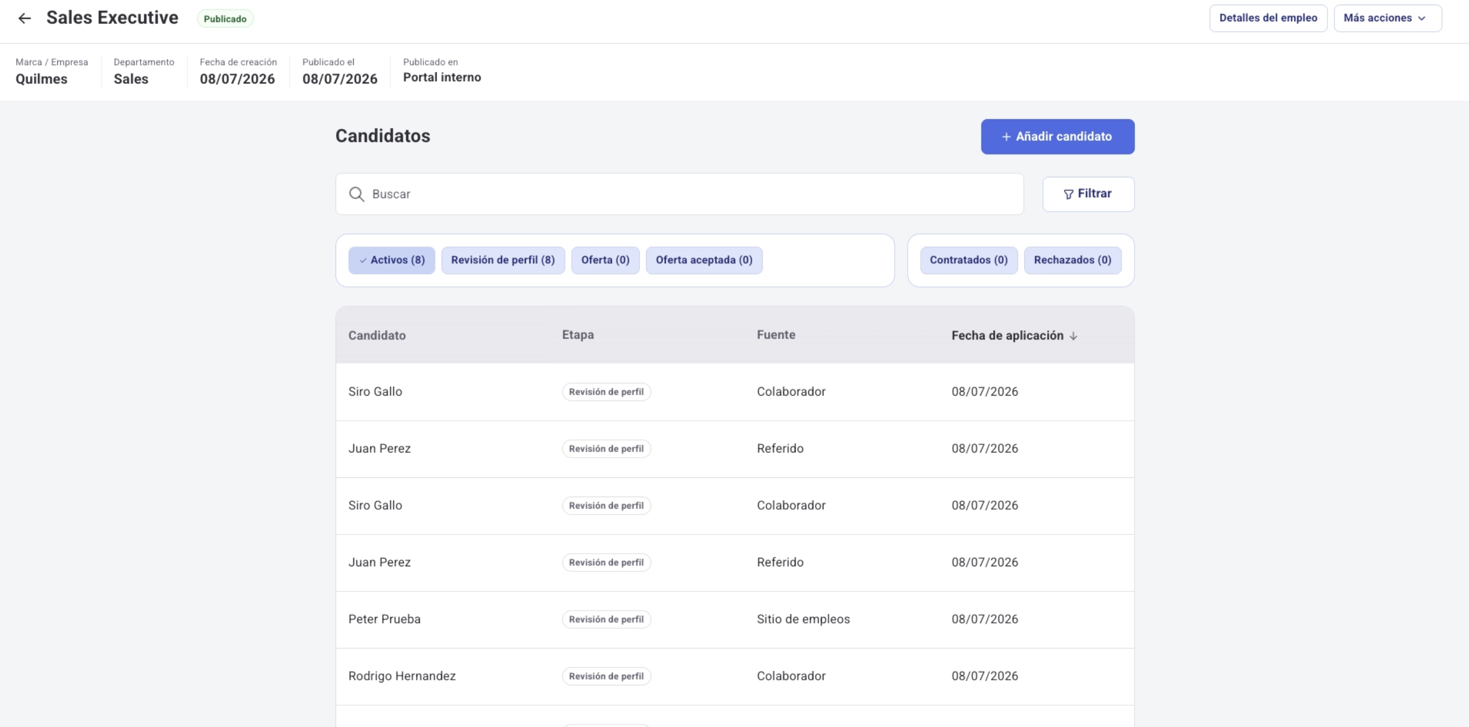The width and height of the screenshot is (1469, 727).
Task: Click the Portal interno value
Action: tap(442, 77)
